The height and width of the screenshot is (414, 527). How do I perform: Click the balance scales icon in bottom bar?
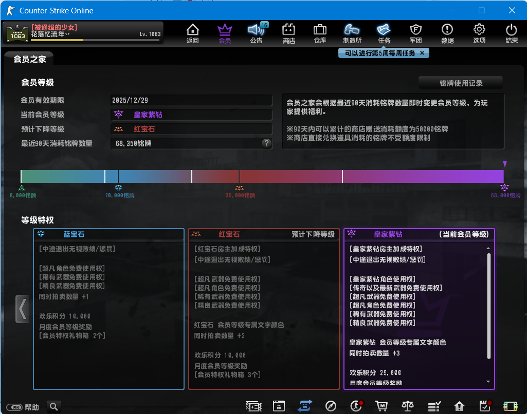[x=408, y=406]
